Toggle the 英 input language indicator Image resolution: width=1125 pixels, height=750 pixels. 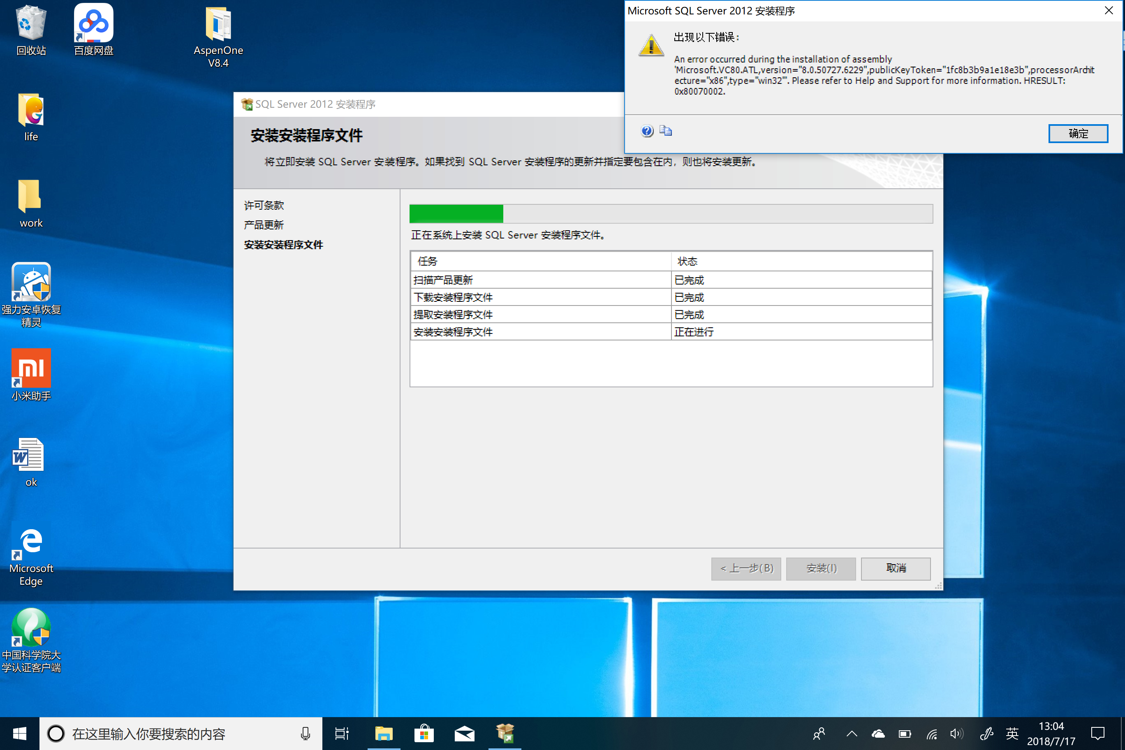coord(1012,733)
